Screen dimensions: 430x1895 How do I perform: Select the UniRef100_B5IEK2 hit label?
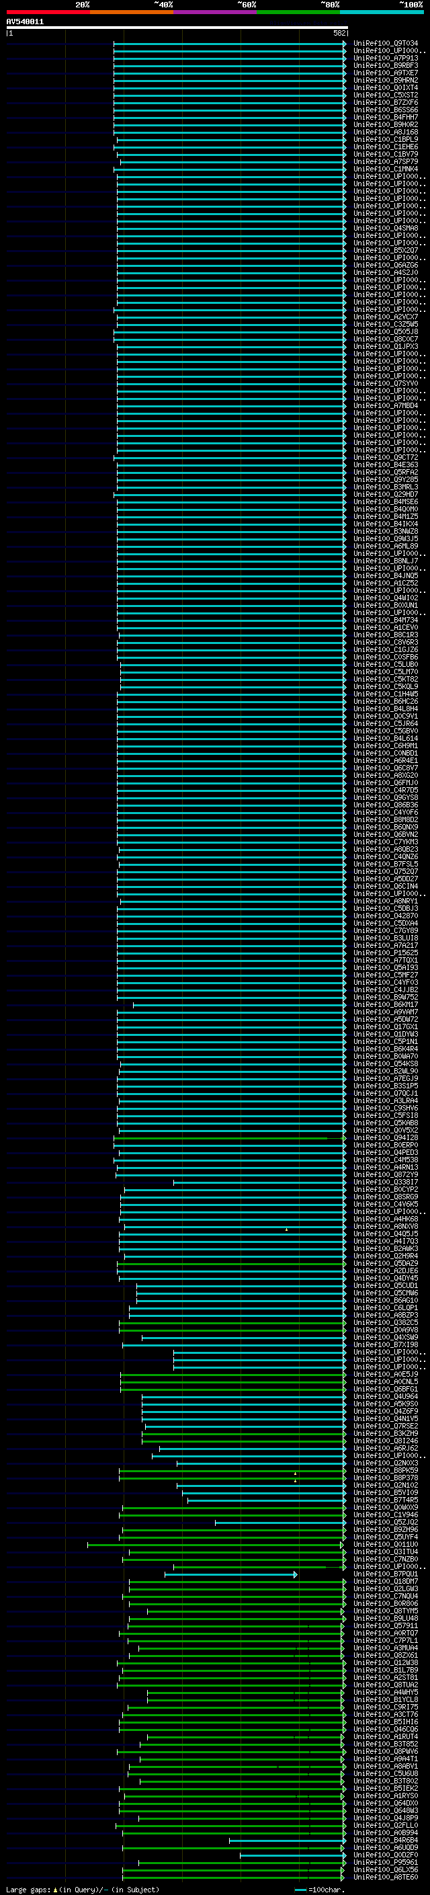385,1788
